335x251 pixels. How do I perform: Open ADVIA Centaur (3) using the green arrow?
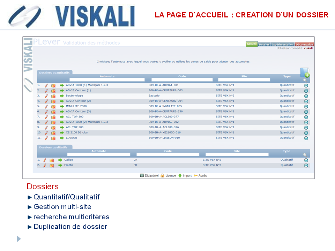[62, 112]
